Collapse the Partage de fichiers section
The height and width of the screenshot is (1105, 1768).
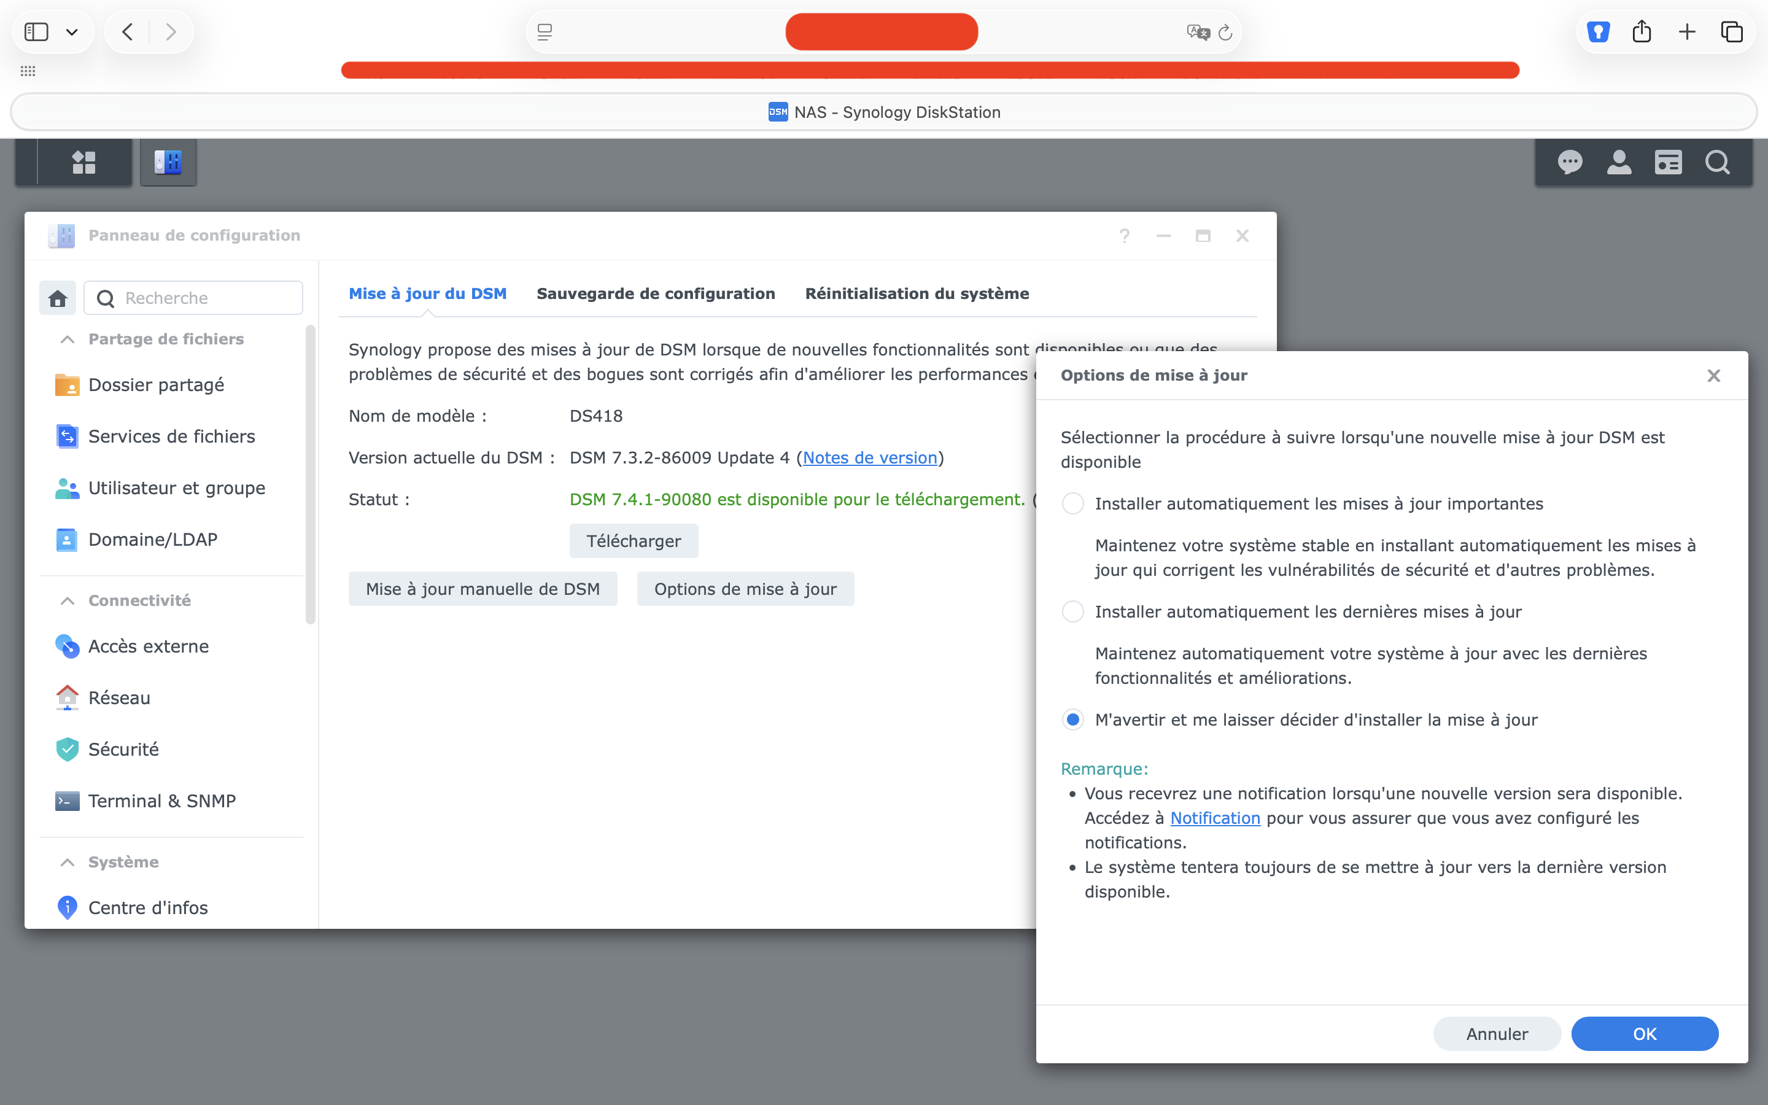pos(67,339)
